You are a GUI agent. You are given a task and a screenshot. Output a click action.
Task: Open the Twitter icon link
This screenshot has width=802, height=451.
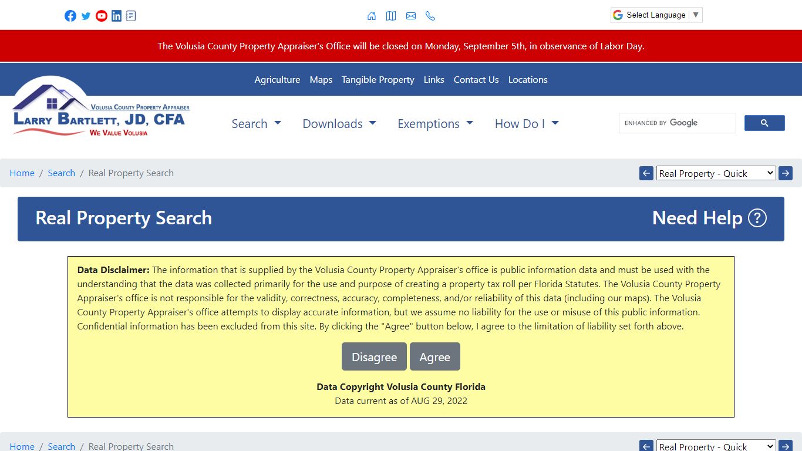coord(86,16)
